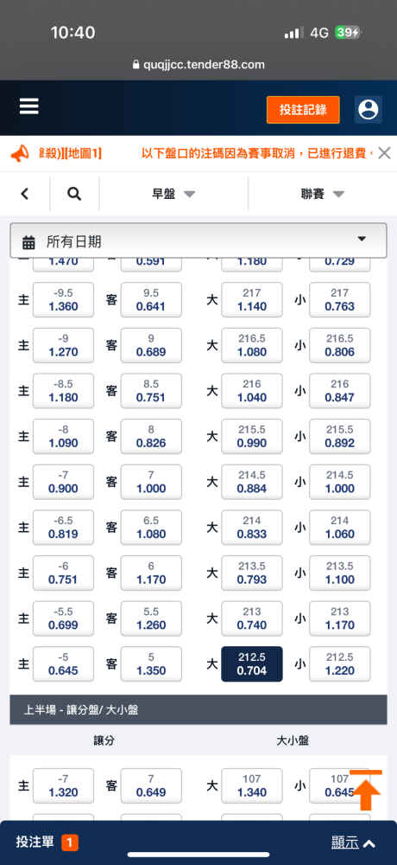
Task: Expand the 聯賽 dropdown
Action: click(323, 194)
